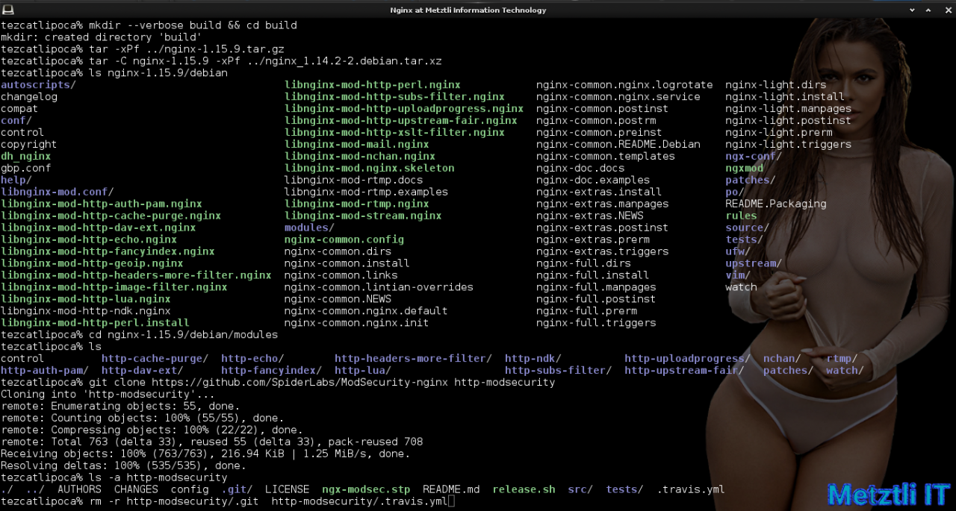Viewport: 956px width, 511px height.
Task: Select 'nginx-doc.examples' entry
Action: pos(593,181)
